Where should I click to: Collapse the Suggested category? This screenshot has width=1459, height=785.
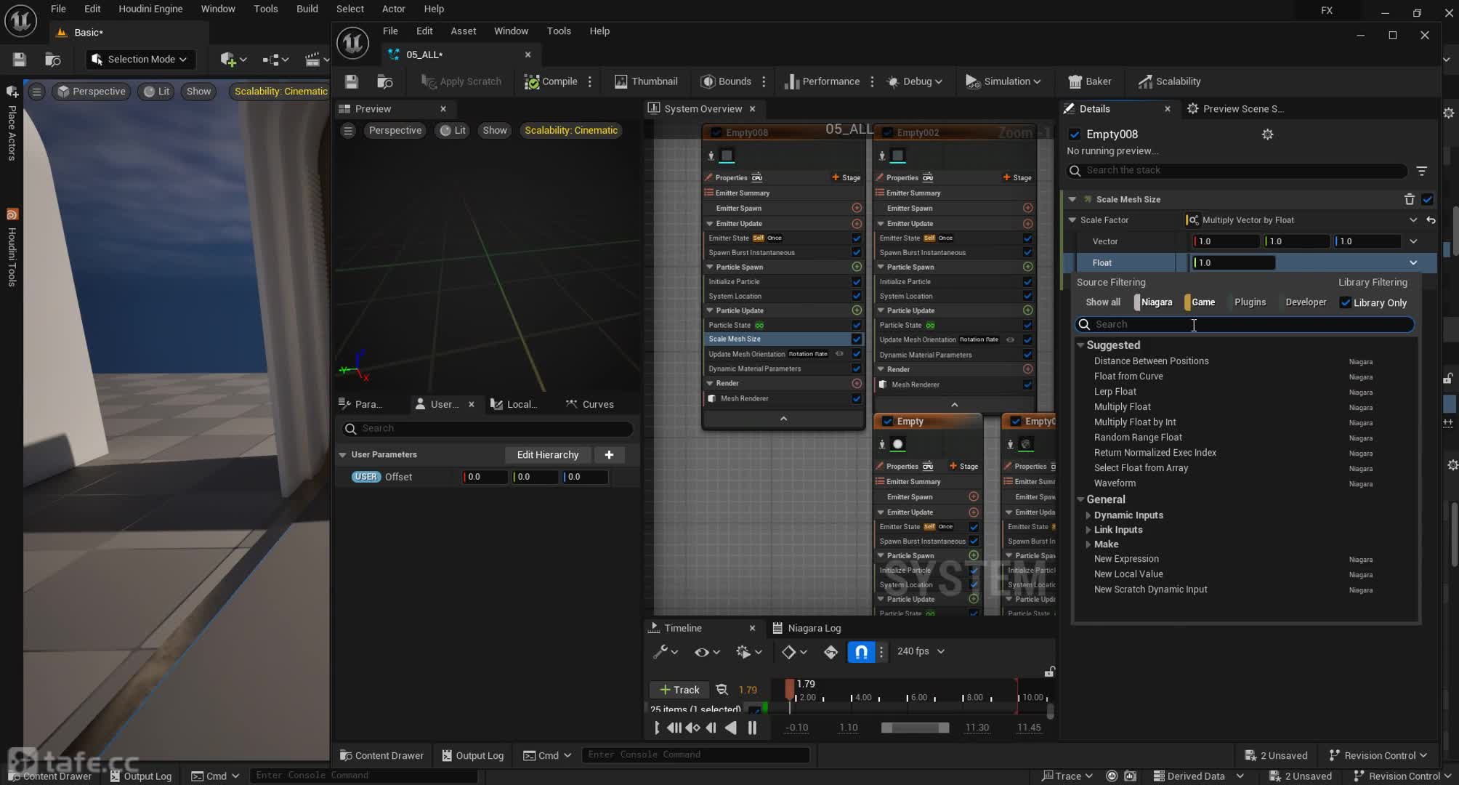pos(1080,345)
